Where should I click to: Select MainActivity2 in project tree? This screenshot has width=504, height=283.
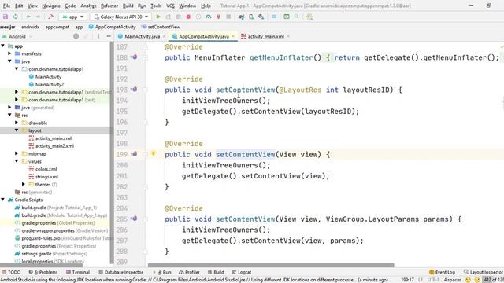tap(50, 84)
